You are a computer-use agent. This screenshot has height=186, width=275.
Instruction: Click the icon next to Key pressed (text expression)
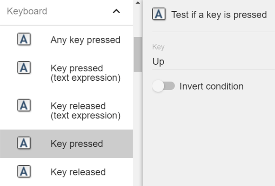pos(24,68)
